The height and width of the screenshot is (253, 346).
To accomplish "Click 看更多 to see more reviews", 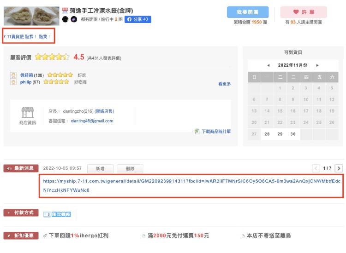I will (x=224, y=84).
